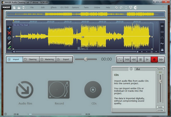Click the undo arrow in top toolbar
171x117 pixels.
116,8
